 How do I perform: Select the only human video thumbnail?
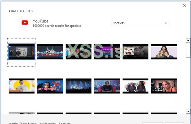164,86
